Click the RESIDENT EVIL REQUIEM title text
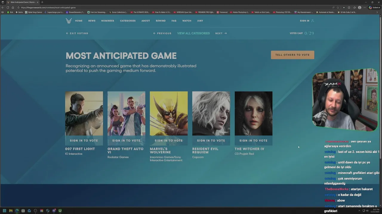 [x=205, y=150]
